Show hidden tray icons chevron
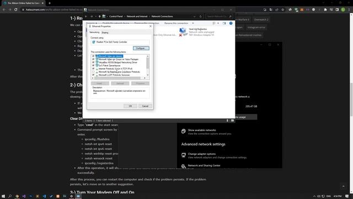The height and width of the screenshot is (199, 353). click(314, 196)
